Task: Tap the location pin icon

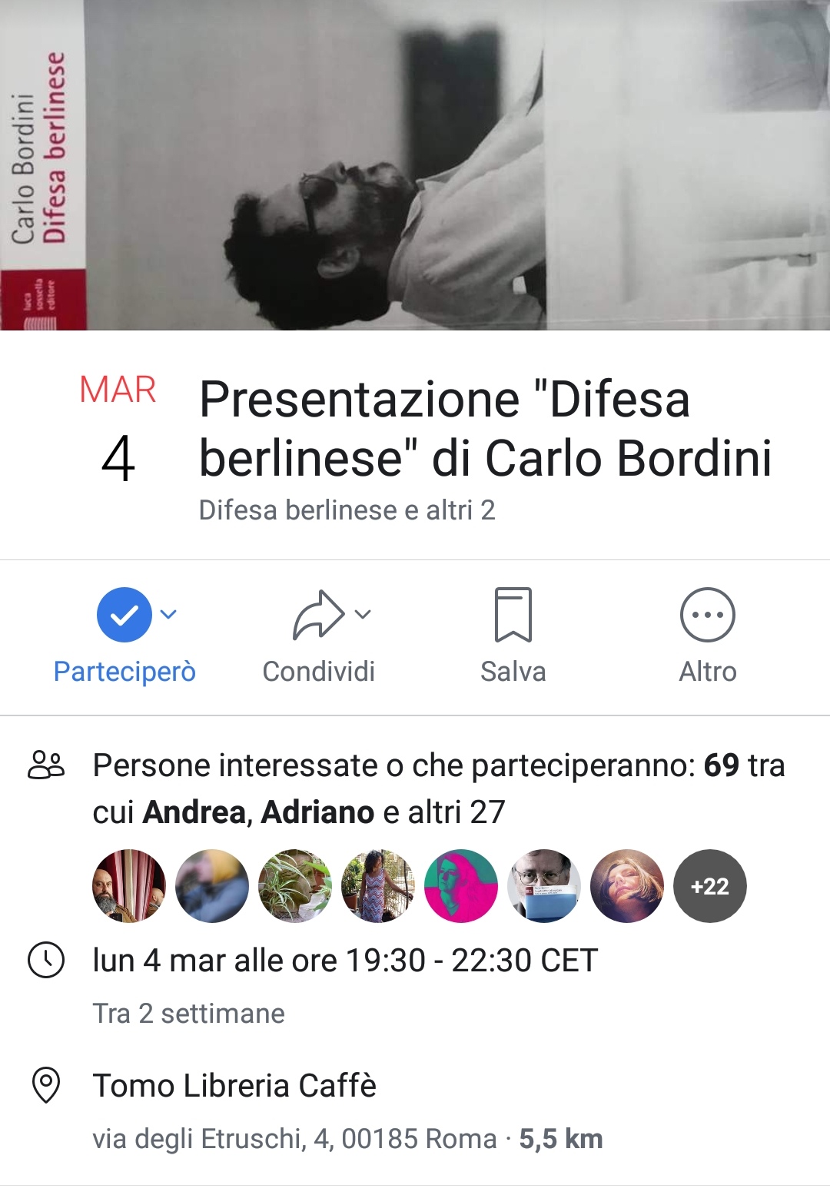Action: (46, 1085)
